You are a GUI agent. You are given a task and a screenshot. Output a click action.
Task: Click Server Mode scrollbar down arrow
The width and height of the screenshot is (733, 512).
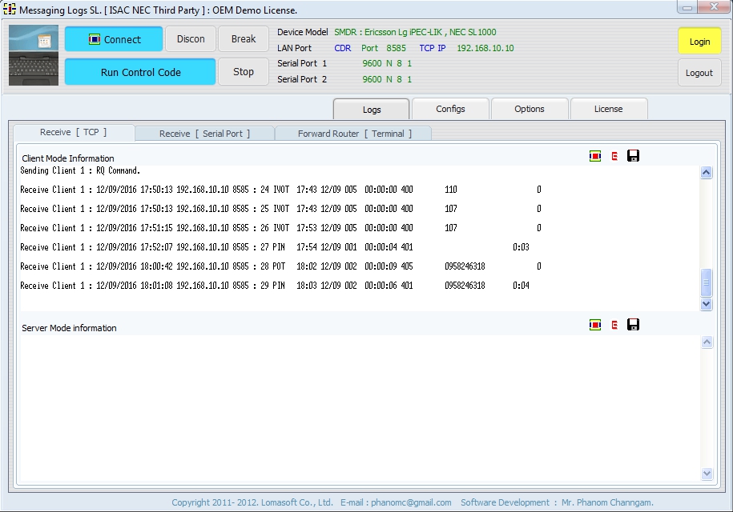click(x=707, y=474)
